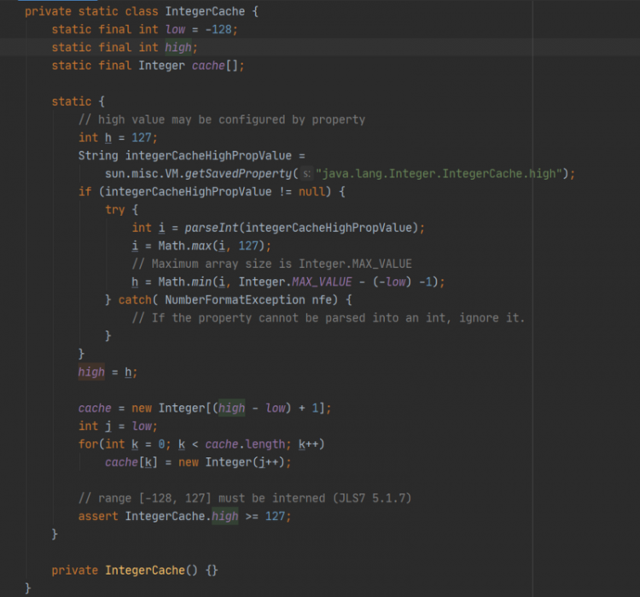The height and width of the screenshot is (597, 640).
Task: Click string "java.lang.Integer.IntegerCache.high"
Action: coord(439,174)
